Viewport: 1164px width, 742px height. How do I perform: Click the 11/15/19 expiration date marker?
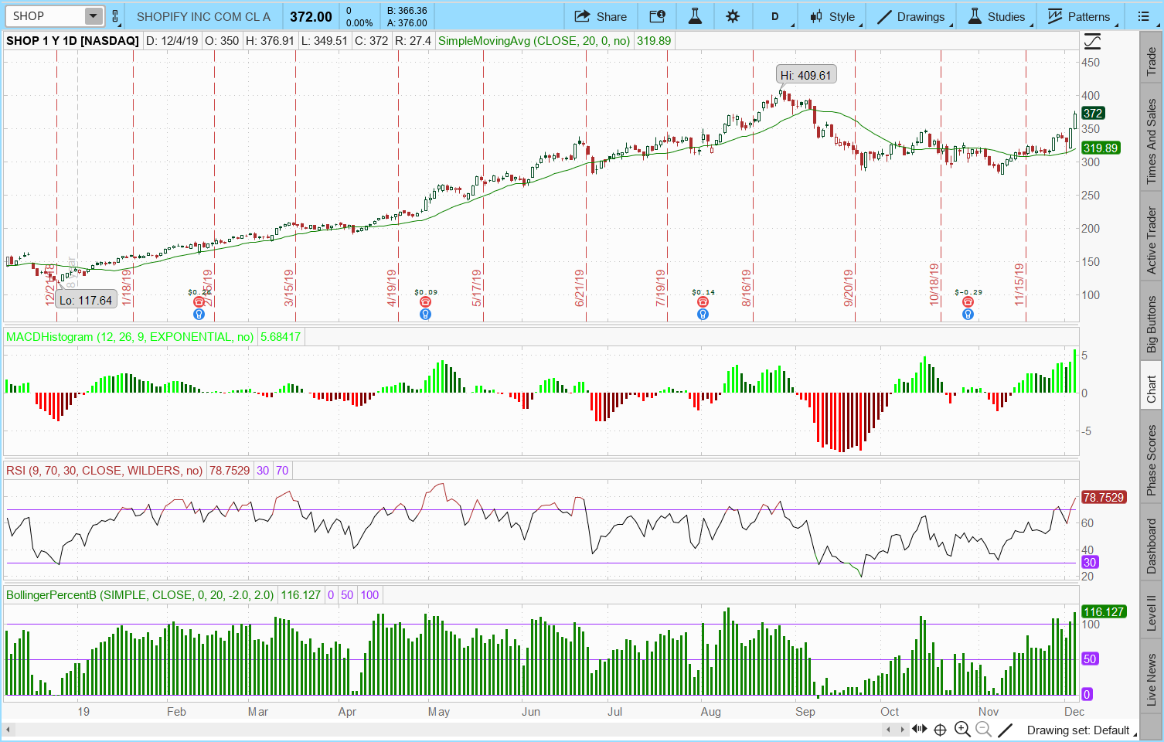point(1019,284)
